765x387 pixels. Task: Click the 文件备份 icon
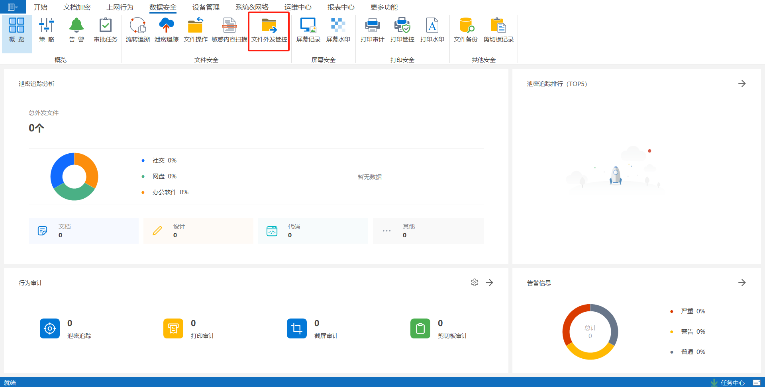point(465,26)
